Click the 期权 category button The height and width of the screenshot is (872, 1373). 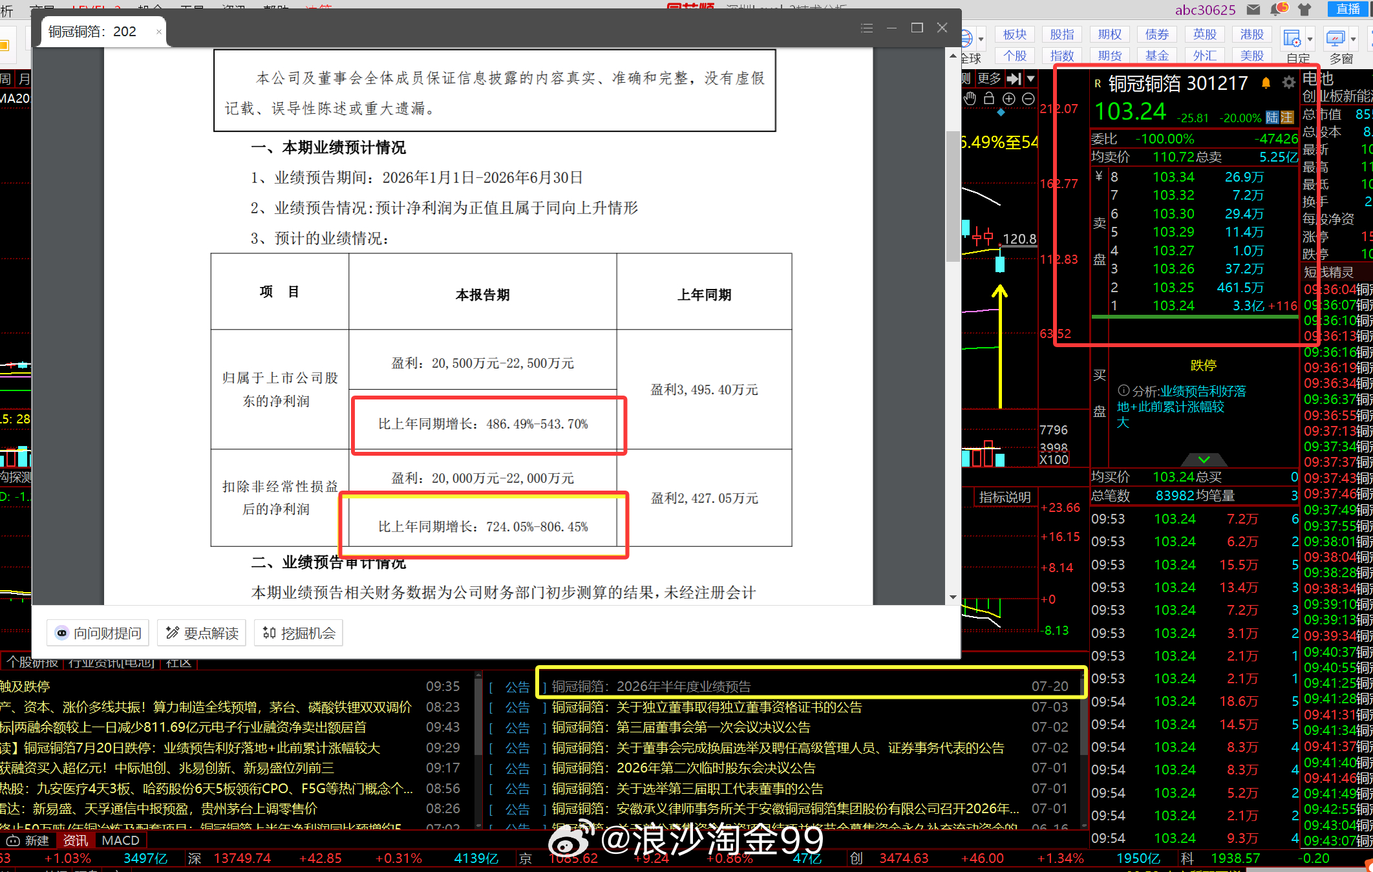1110,34
